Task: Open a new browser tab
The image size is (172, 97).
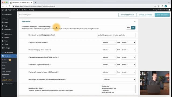Action: (35, 3)
